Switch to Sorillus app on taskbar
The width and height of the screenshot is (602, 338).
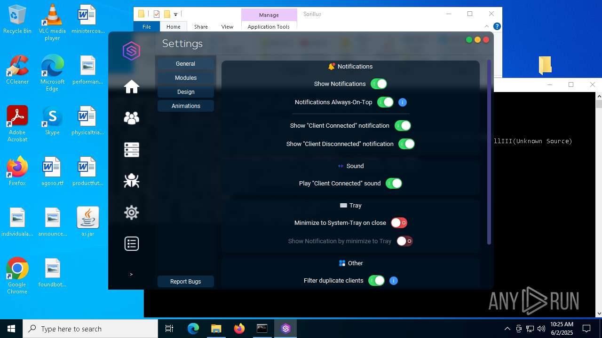pos(285,329)
